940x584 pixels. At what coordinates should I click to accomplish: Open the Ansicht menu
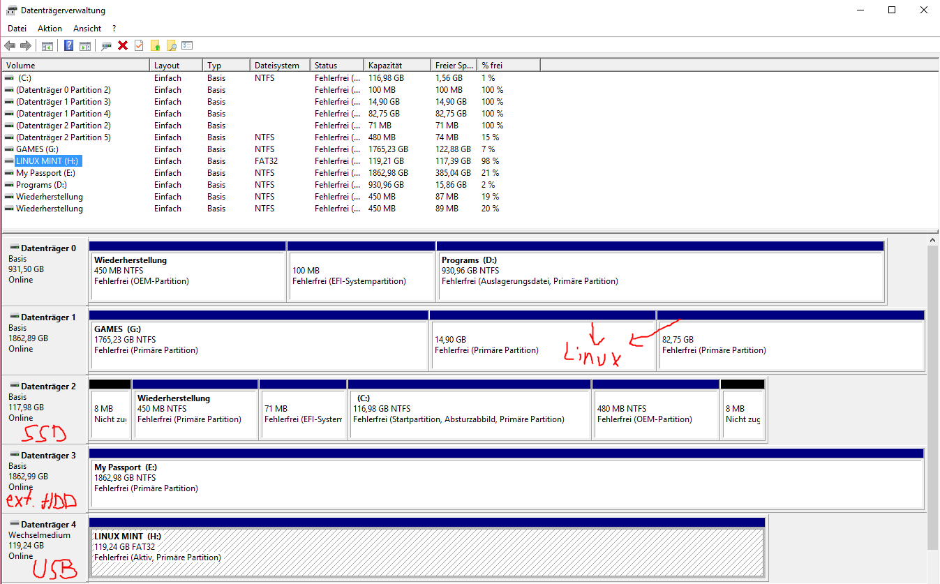[87, 29]
